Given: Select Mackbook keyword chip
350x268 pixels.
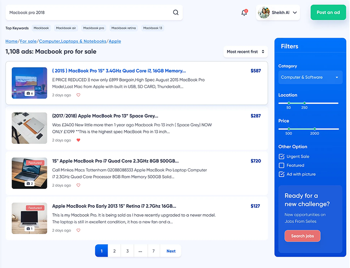Looking at the screenshot, I should [x=41, y=28].
